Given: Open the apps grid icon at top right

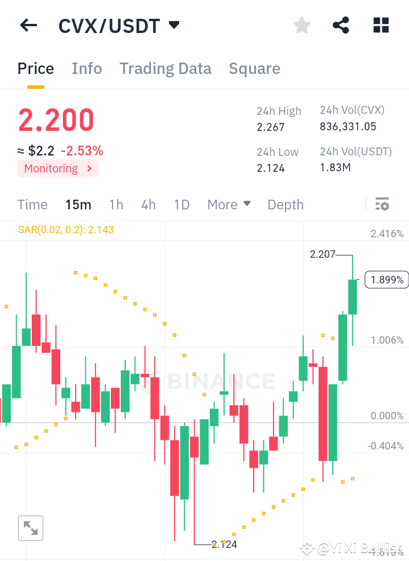Looking at the screenshot, I should tap(380, 25).
